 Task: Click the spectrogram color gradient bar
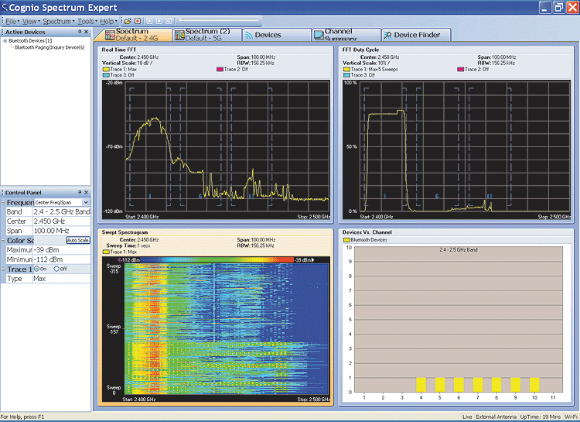tap(217, 260)
